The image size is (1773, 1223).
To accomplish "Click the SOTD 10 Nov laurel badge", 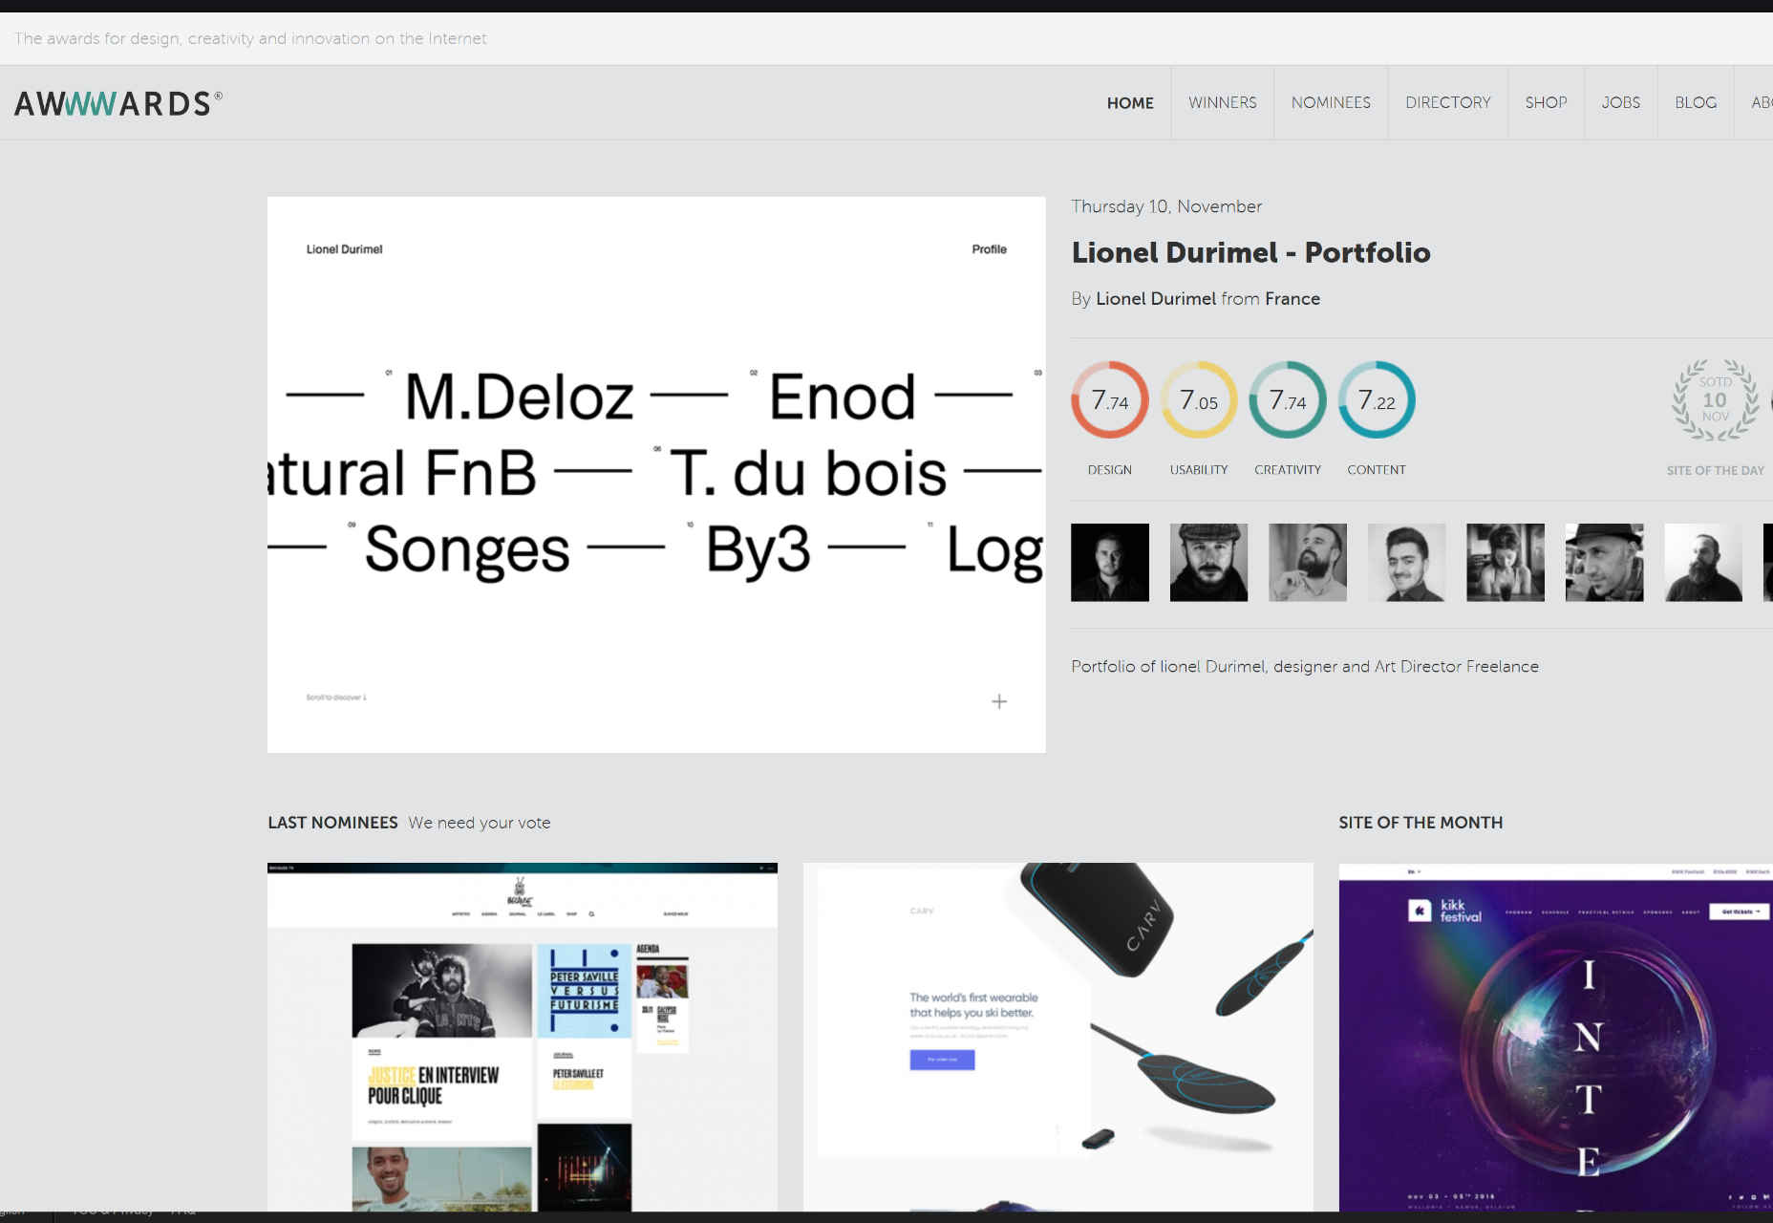I will pyautogui.click(x=1715, y=400).
